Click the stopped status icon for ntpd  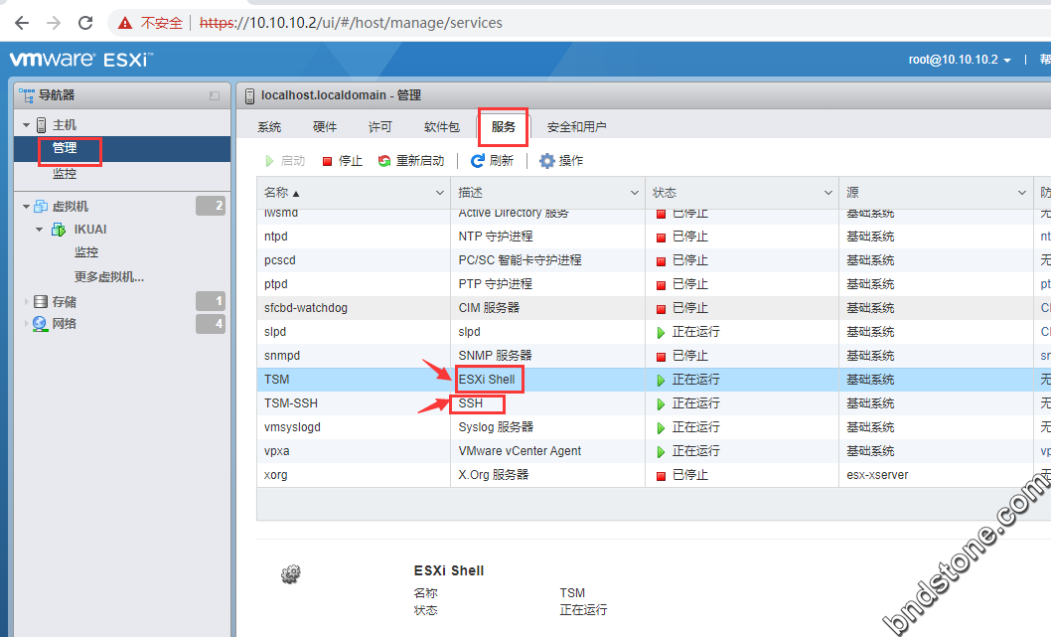[x=661, y=238]
